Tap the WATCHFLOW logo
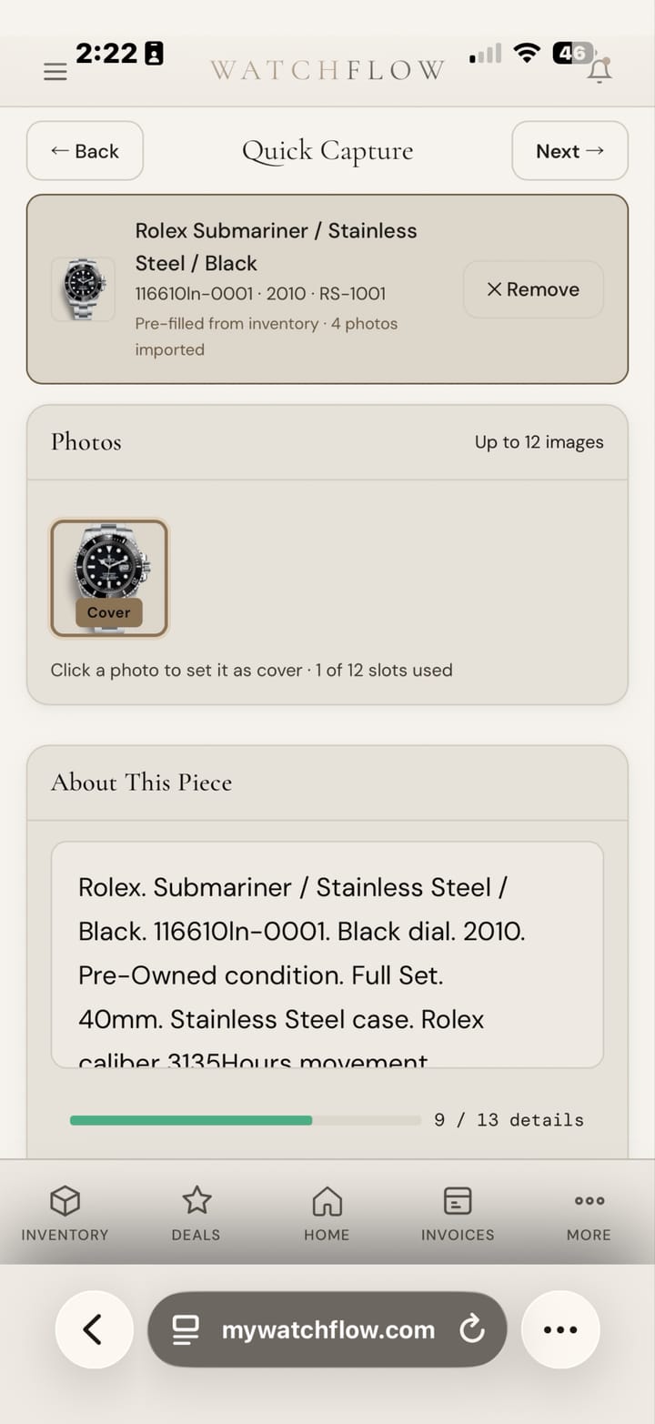The width and height of the screenshot is (655, 1424). (x=327, y=70)
